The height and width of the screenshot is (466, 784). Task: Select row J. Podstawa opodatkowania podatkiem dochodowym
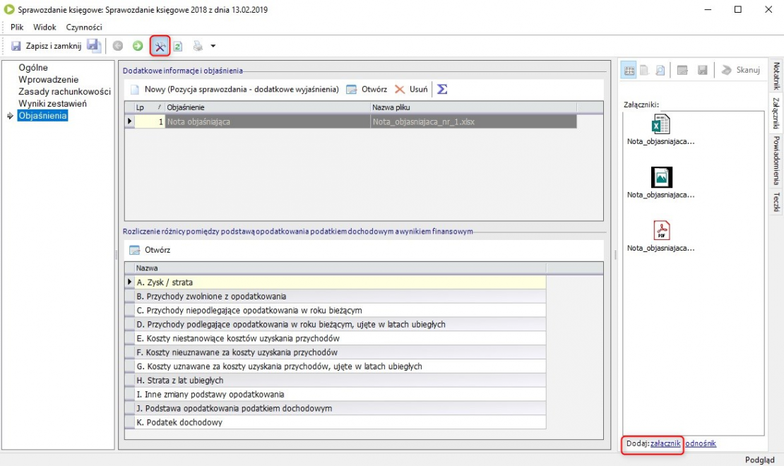(x=234, y=408)
